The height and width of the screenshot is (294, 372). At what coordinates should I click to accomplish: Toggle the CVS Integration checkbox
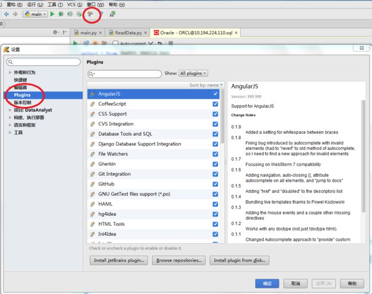click(x=215, y=124)
